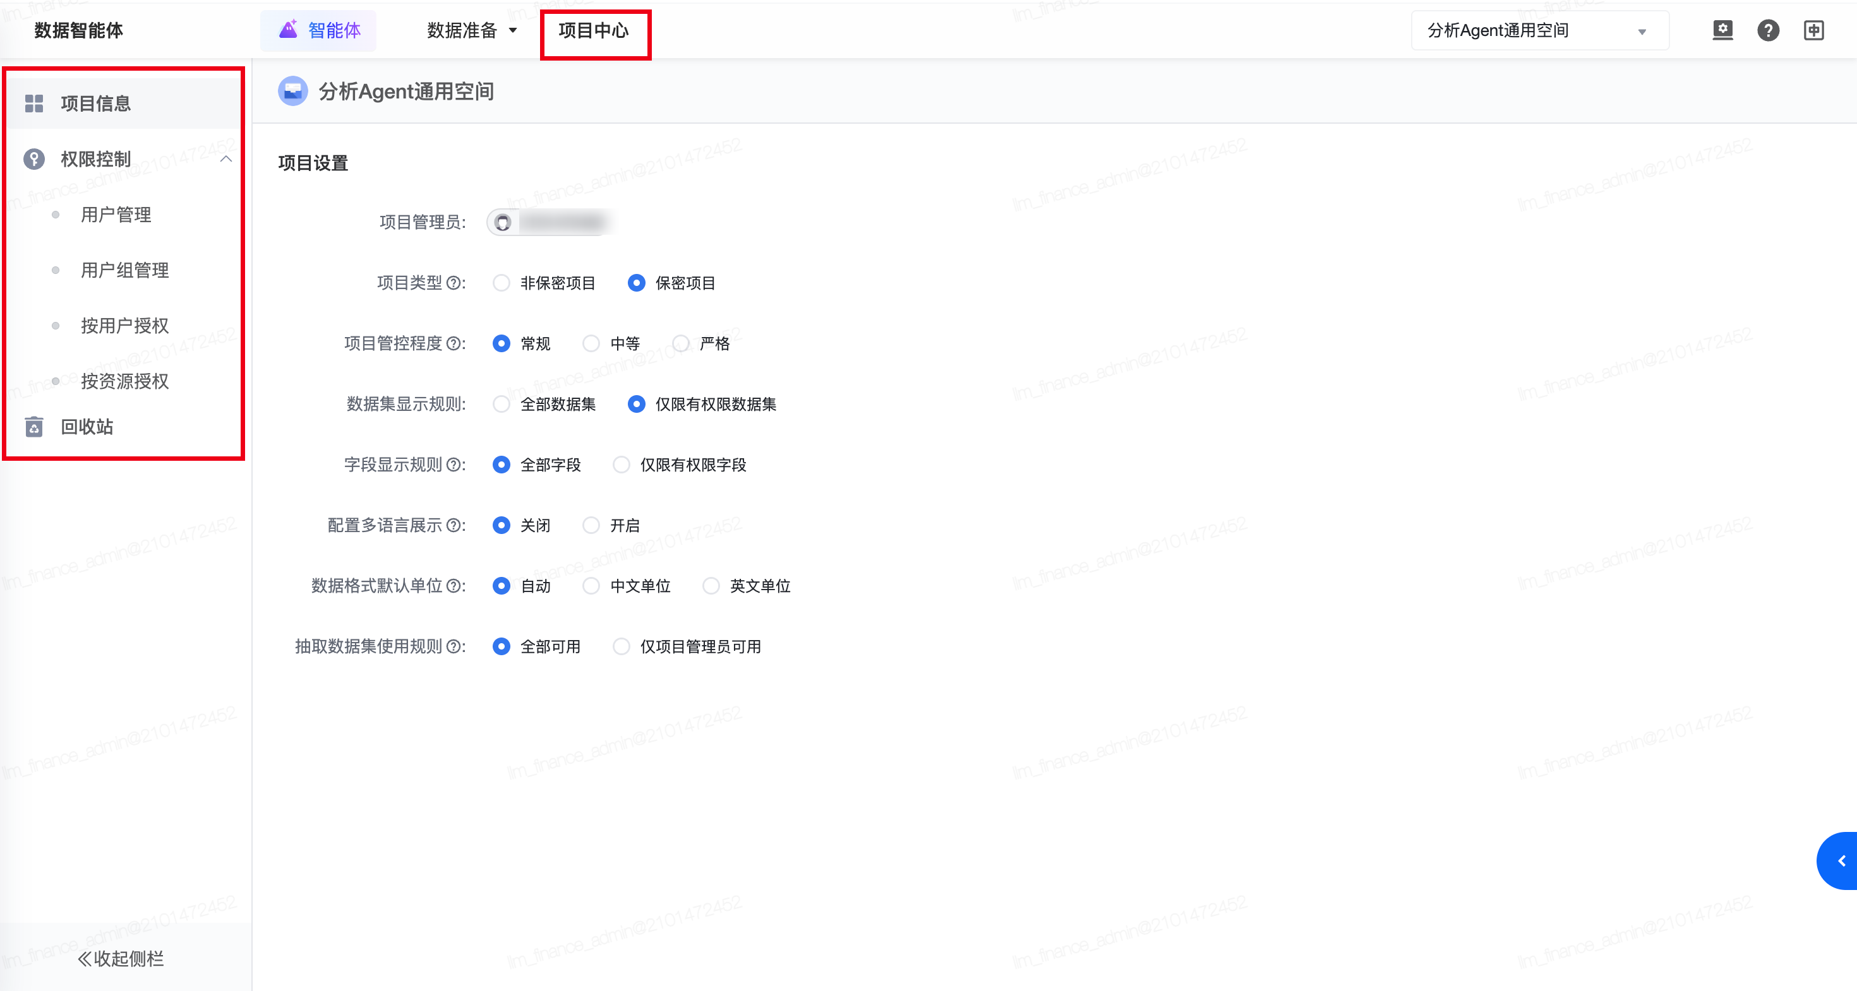Click help icon beside 字段显示规则
This screenshot has height=991, width=1857.
[x=454, y=465]
